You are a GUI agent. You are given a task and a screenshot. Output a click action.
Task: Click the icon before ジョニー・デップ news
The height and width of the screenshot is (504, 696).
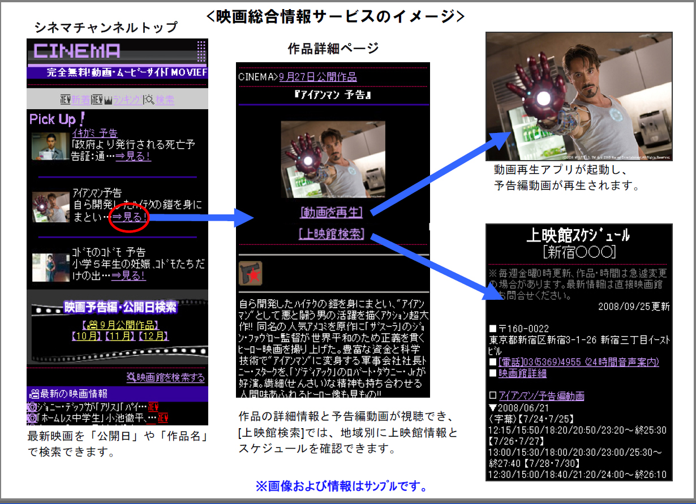(32, 407)
